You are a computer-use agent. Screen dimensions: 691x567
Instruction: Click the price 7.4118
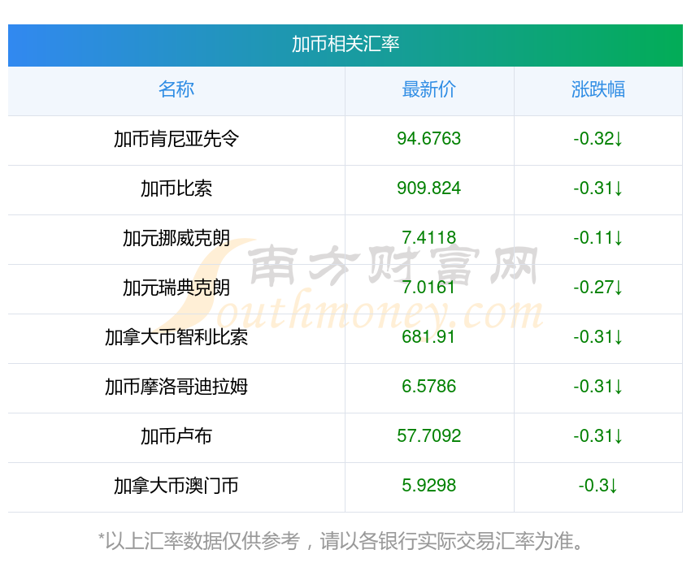pyautogui.click(x=428, y=238)
